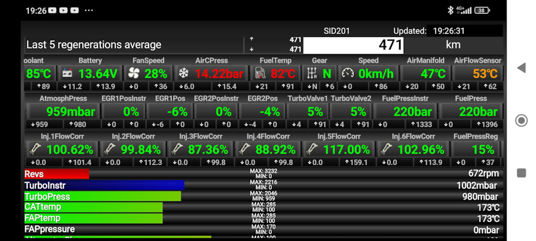Tap the white 471 km value box
This screenshot has height=241, width=536.
click(x=353, y=45)
